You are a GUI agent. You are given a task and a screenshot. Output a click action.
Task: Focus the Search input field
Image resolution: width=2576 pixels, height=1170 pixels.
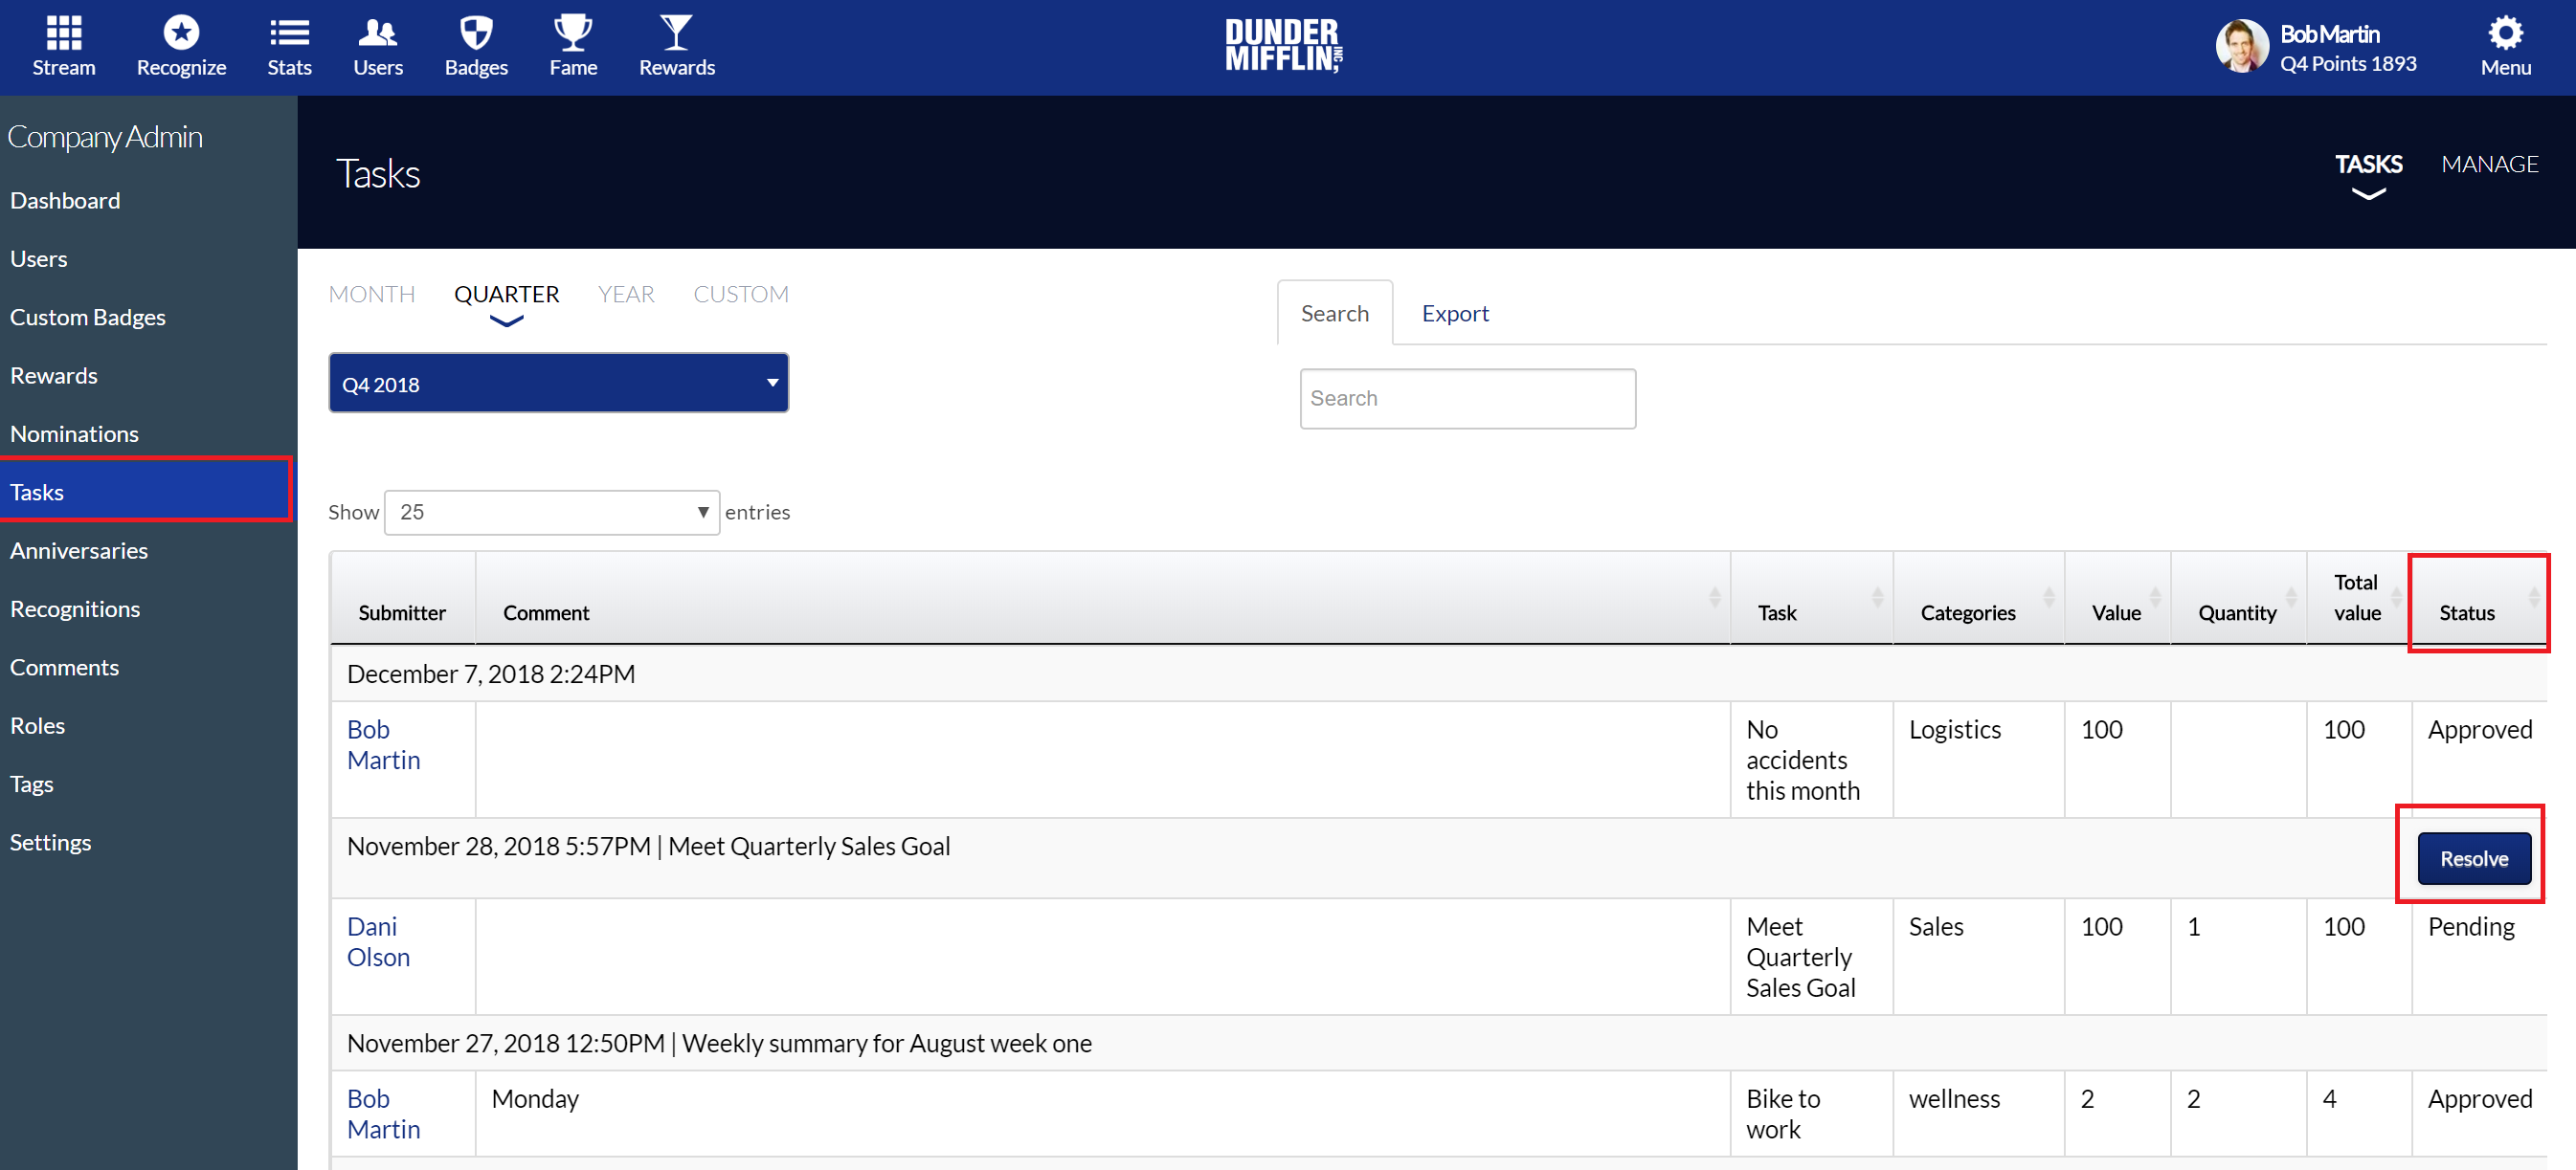1467,399
